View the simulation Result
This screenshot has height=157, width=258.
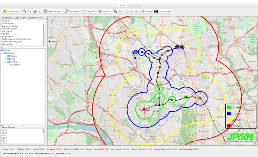(119, 11)
